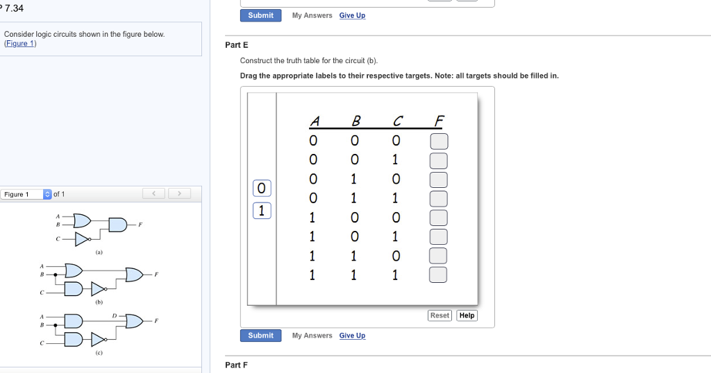
Task: Click F target box for row 100
Action: click(438, 218)
